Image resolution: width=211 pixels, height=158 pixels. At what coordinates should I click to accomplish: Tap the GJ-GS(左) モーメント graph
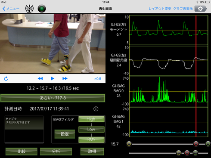point(169,30)
